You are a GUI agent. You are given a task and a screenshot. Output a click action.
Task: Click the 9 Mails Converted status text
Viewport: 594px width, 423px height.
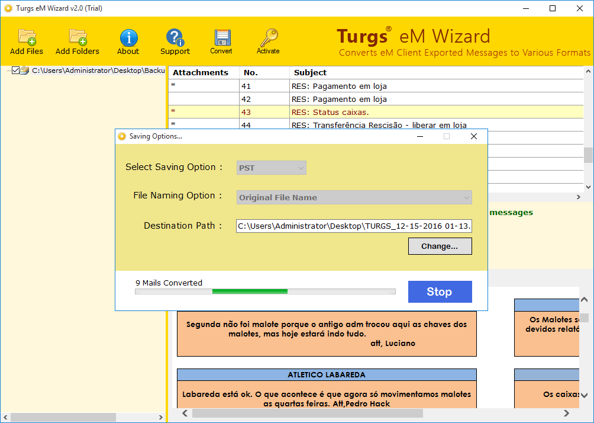[x=169, y=283]
